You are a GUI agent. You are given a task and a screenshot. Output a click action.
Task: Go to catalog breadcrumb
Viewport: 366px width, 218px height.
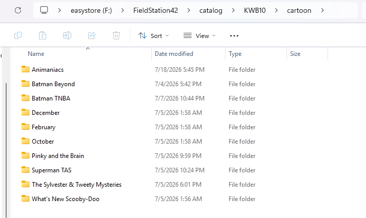(211, 10)
